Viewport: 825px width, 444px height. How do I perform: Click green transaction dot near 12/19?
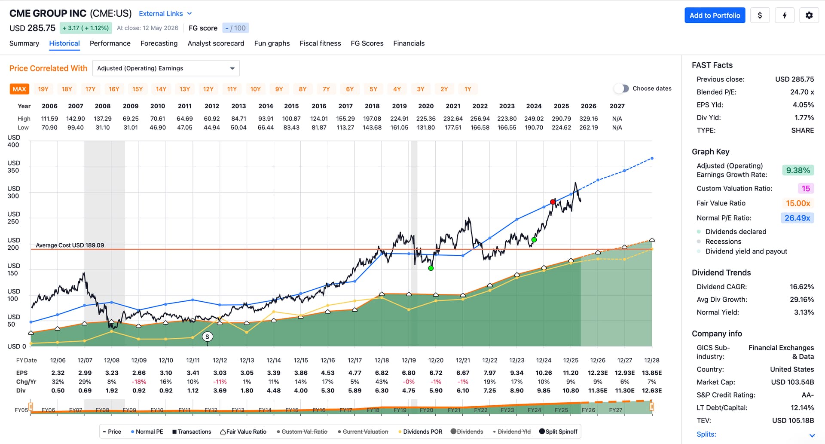pyautogui.click(x=431, y=268)
